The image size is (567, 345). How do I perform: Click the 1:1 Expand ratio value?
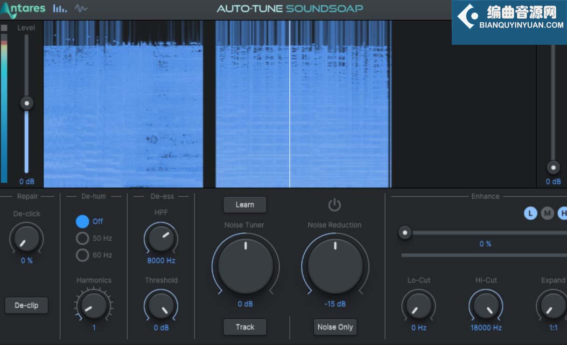(553, 328)
